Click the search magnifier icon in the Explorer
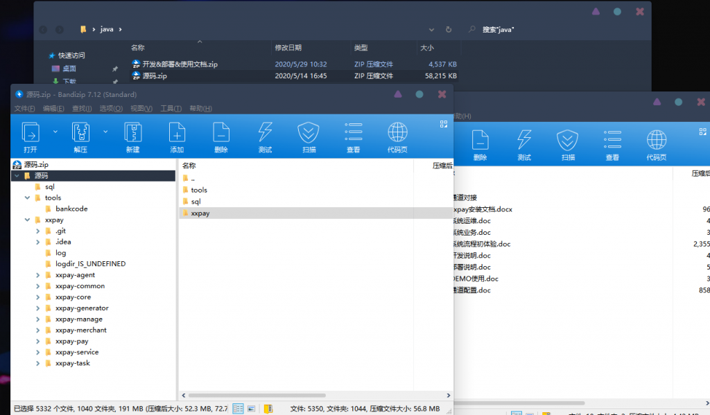 tap(471, 29)
